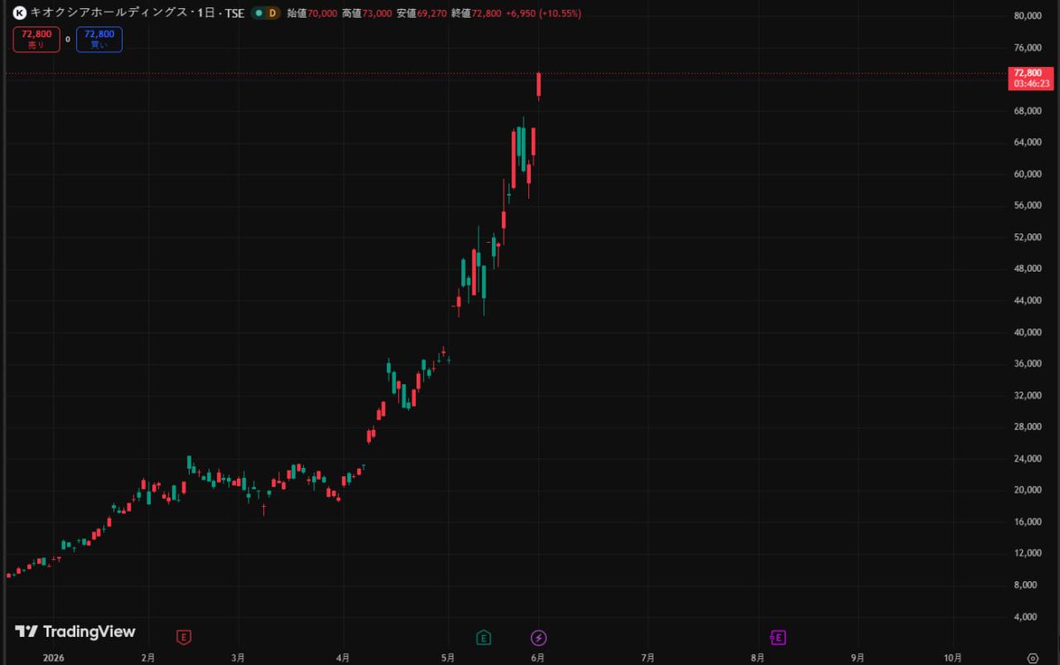The height and width of the screenshot is (665, 1060).
Task: Click the red 72,800 current price label
Action: point(1031,72)
